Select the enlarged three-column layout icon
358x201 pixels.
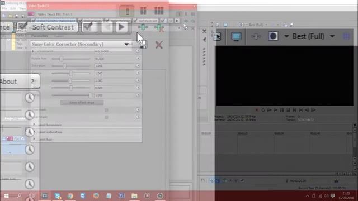click(x=159, y=11)
